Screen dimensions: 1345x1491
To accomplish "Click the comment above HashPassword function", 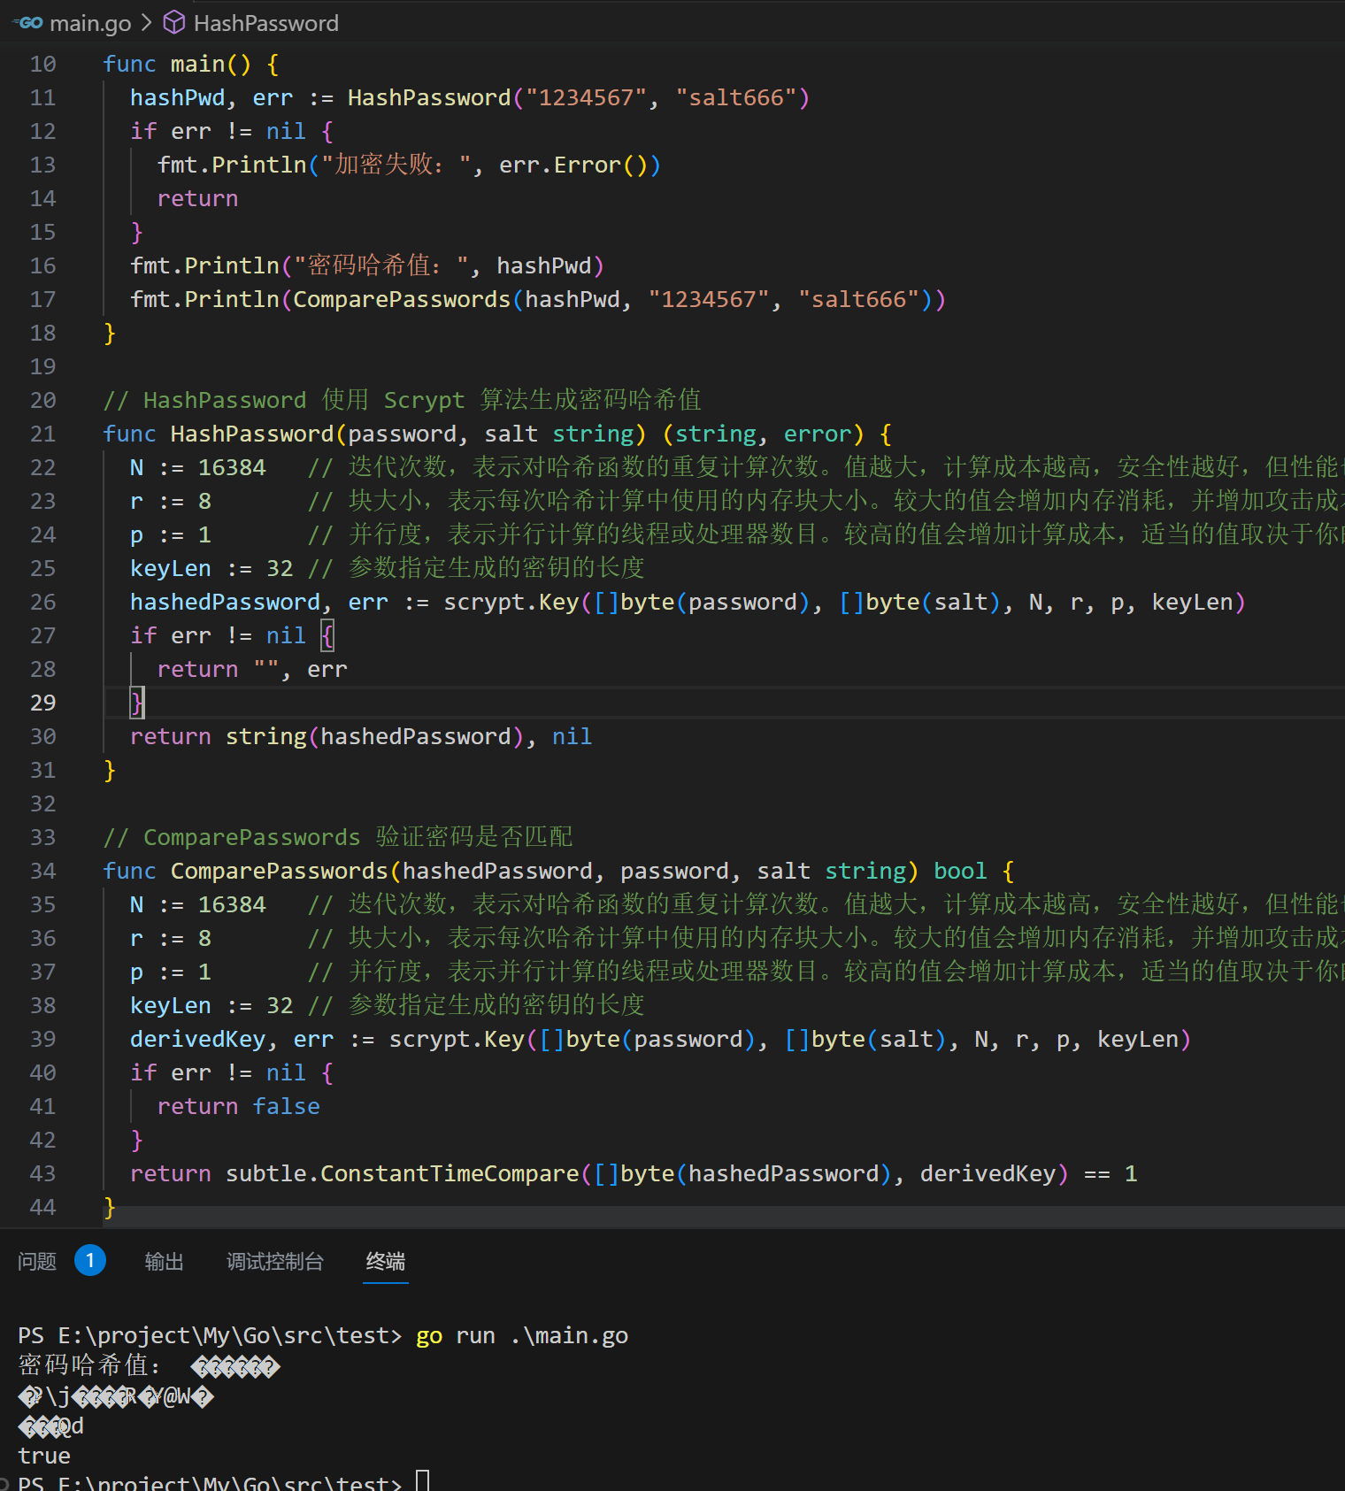I will coord(402,400).
